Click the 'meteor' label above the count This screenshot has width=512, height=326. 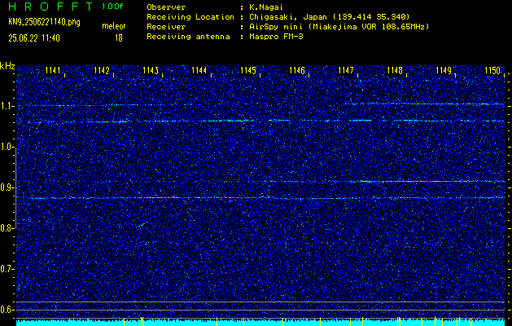[x=114, y=26]
